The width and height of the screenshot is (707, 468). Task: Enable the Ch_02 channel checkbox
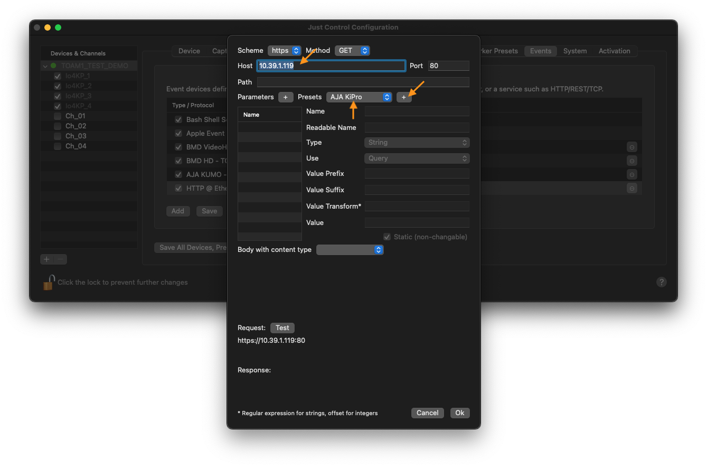coord(58,126)
